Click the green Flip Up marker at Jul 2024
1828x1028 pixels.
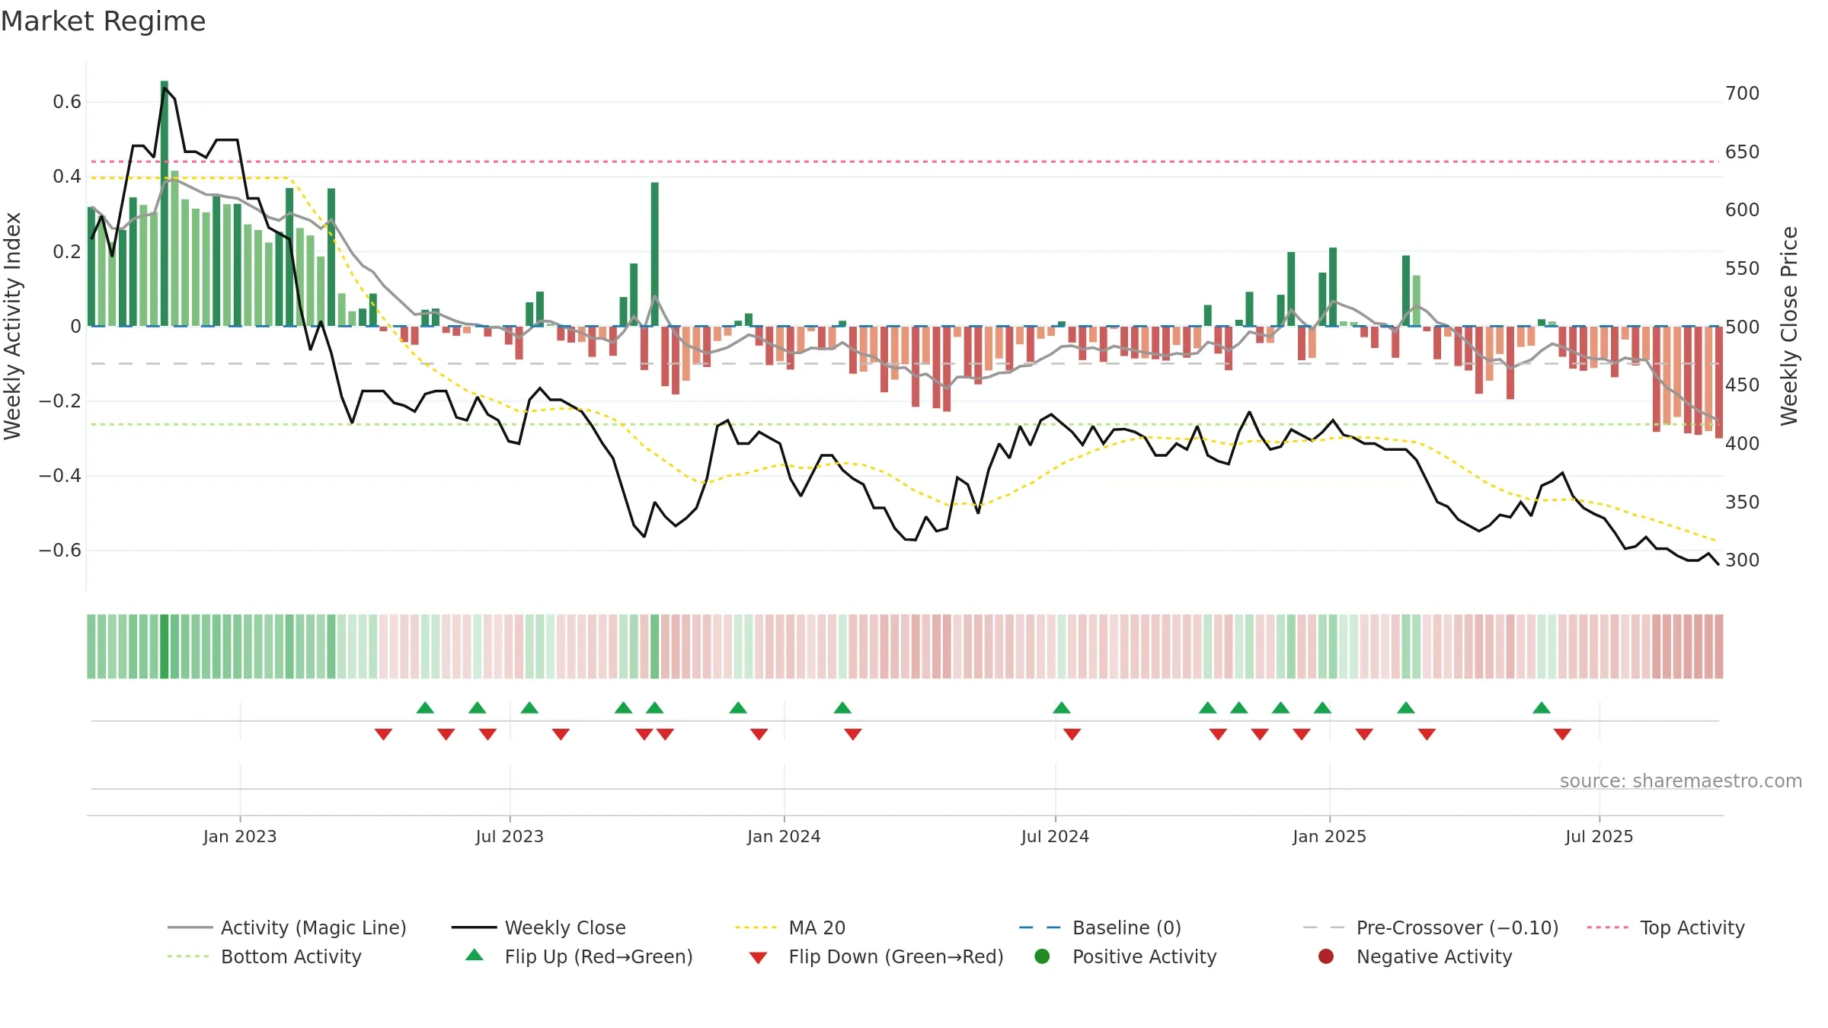click(1062, 707)
